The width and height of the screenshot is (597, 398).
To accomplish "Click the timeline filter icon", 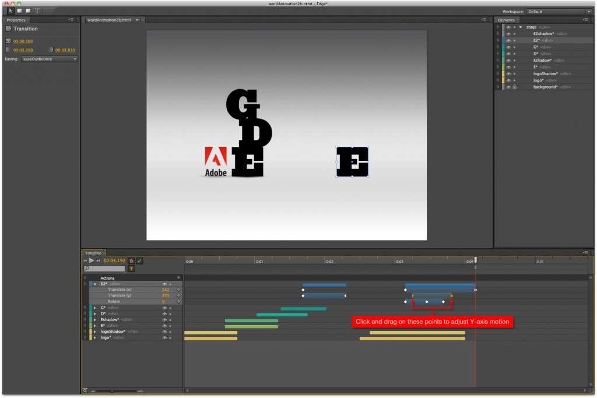I will tap(131, 269).
